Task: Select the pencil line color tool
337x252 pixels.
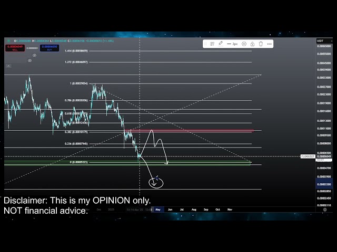Action: [x=221, y=44]
